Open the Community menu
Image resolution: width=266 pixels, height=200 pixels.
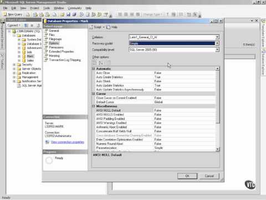[75, 8]
